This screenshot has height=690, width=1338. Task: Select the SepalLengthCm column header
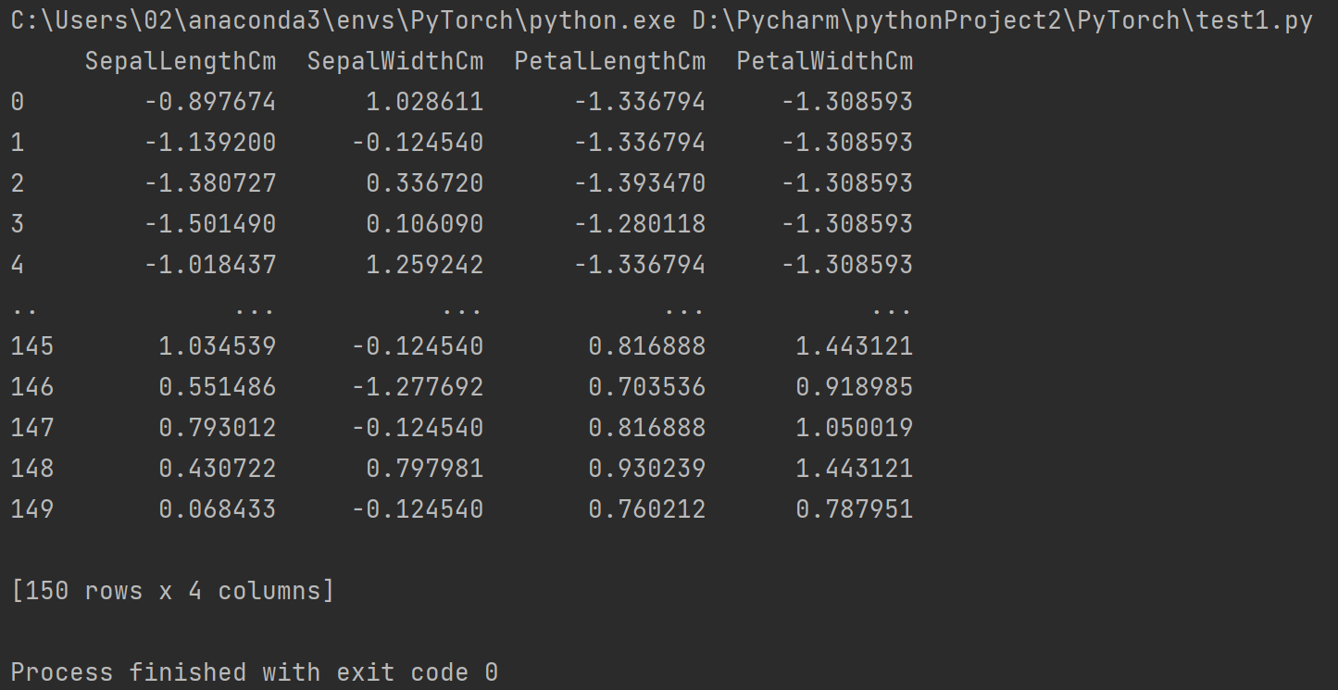click(x=181, y=61)
